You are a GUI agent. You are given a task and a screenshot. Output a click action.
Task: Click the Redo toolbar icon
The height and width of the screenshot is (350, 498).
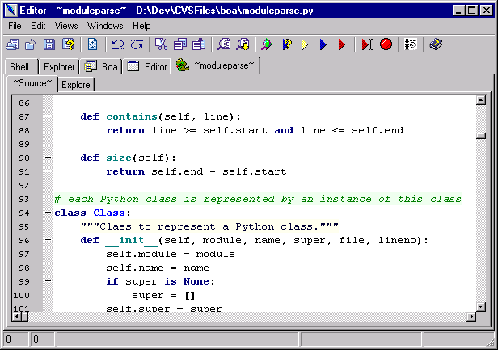tap(136, 44)
